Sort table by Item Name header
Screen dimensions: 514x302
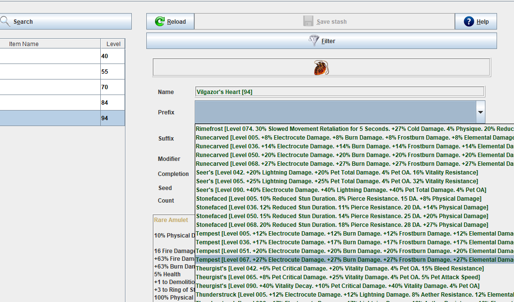(x=48, y=44)
